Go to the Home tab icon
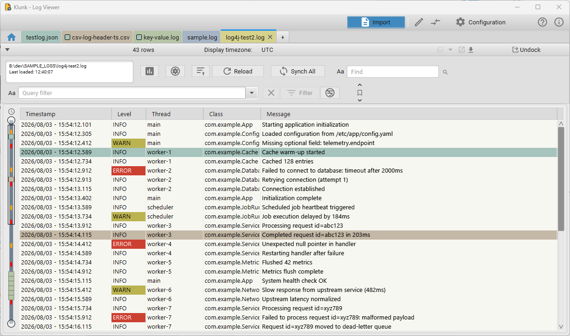 point(11,37)
